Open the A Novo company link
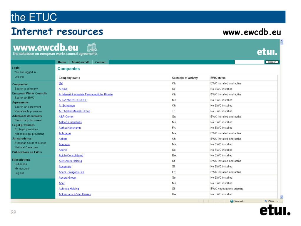The width and height of the screenshot is (301, 226). [63, 89]
